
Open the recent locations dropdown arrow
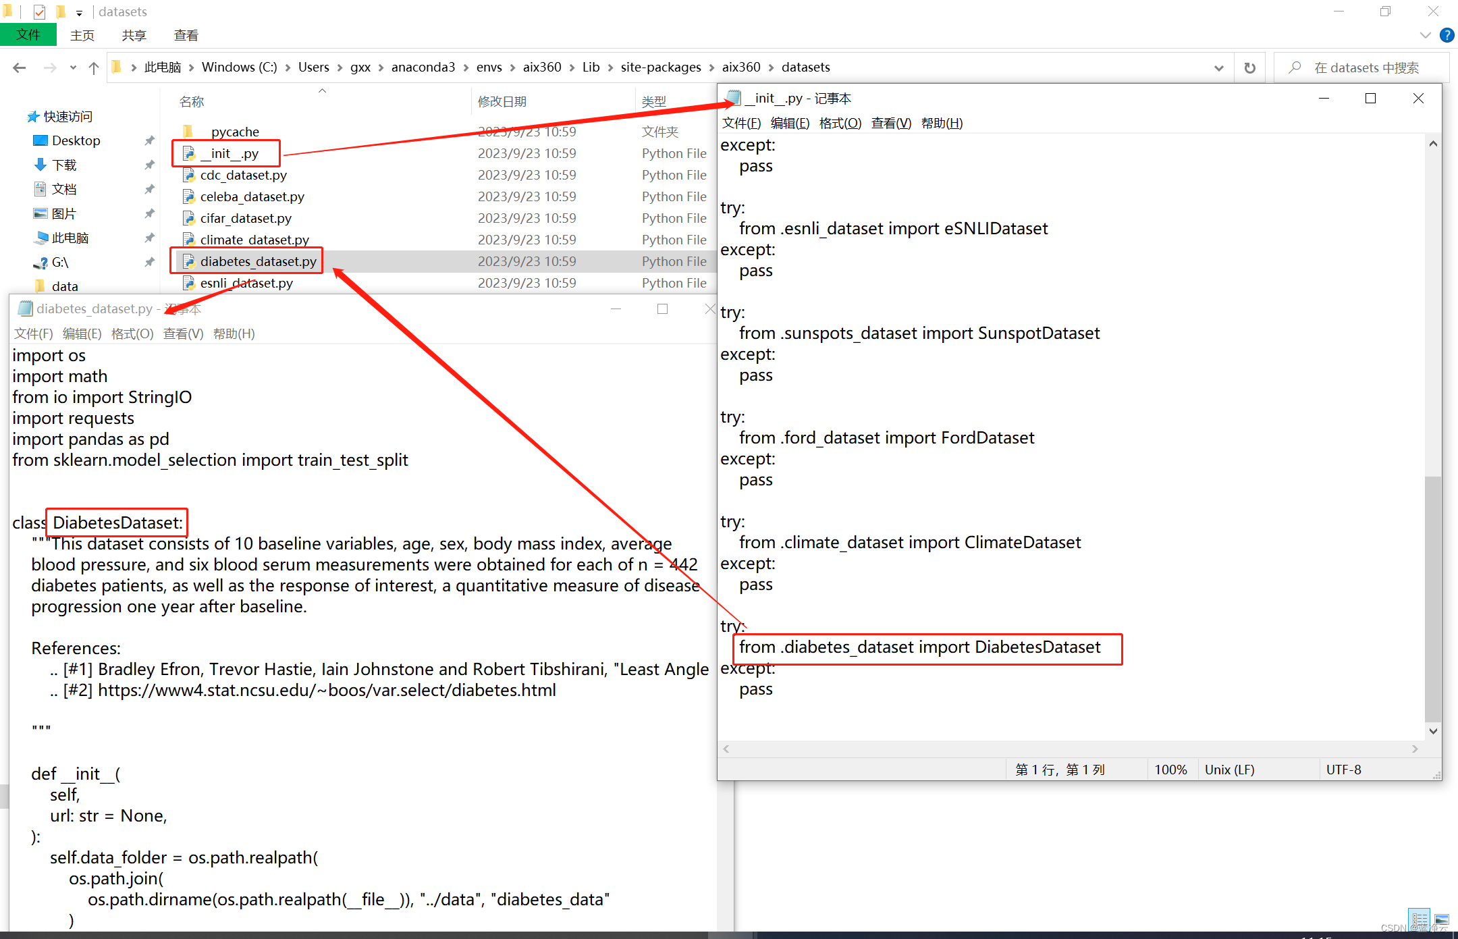(x=73, y=68)
